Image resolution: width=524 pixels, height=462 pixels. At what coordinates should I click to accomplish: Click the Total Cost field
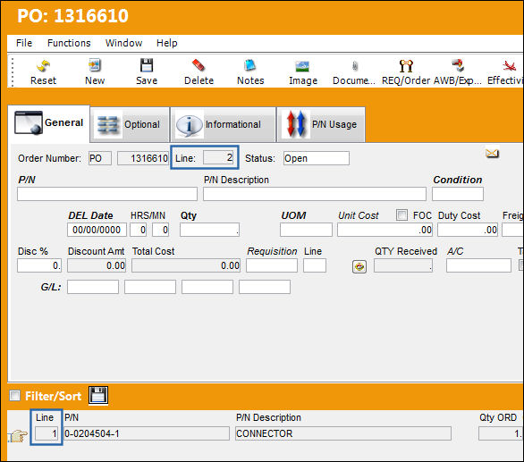186,265
